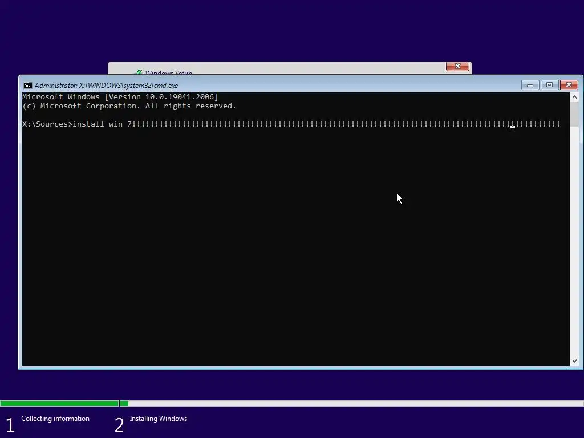Close the Windows Setup window behind
This screenshot has height=438, width=584.
click(457, 66)
